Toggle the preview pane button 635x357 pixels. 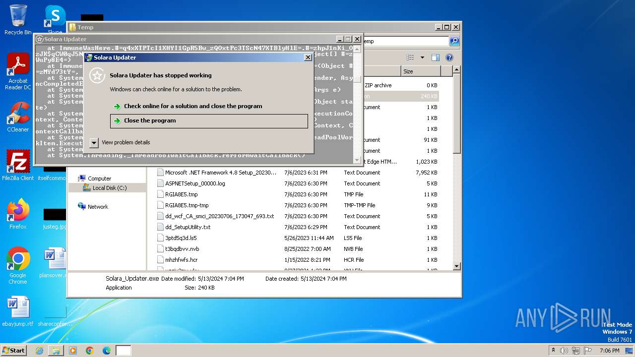coord(435,58)
